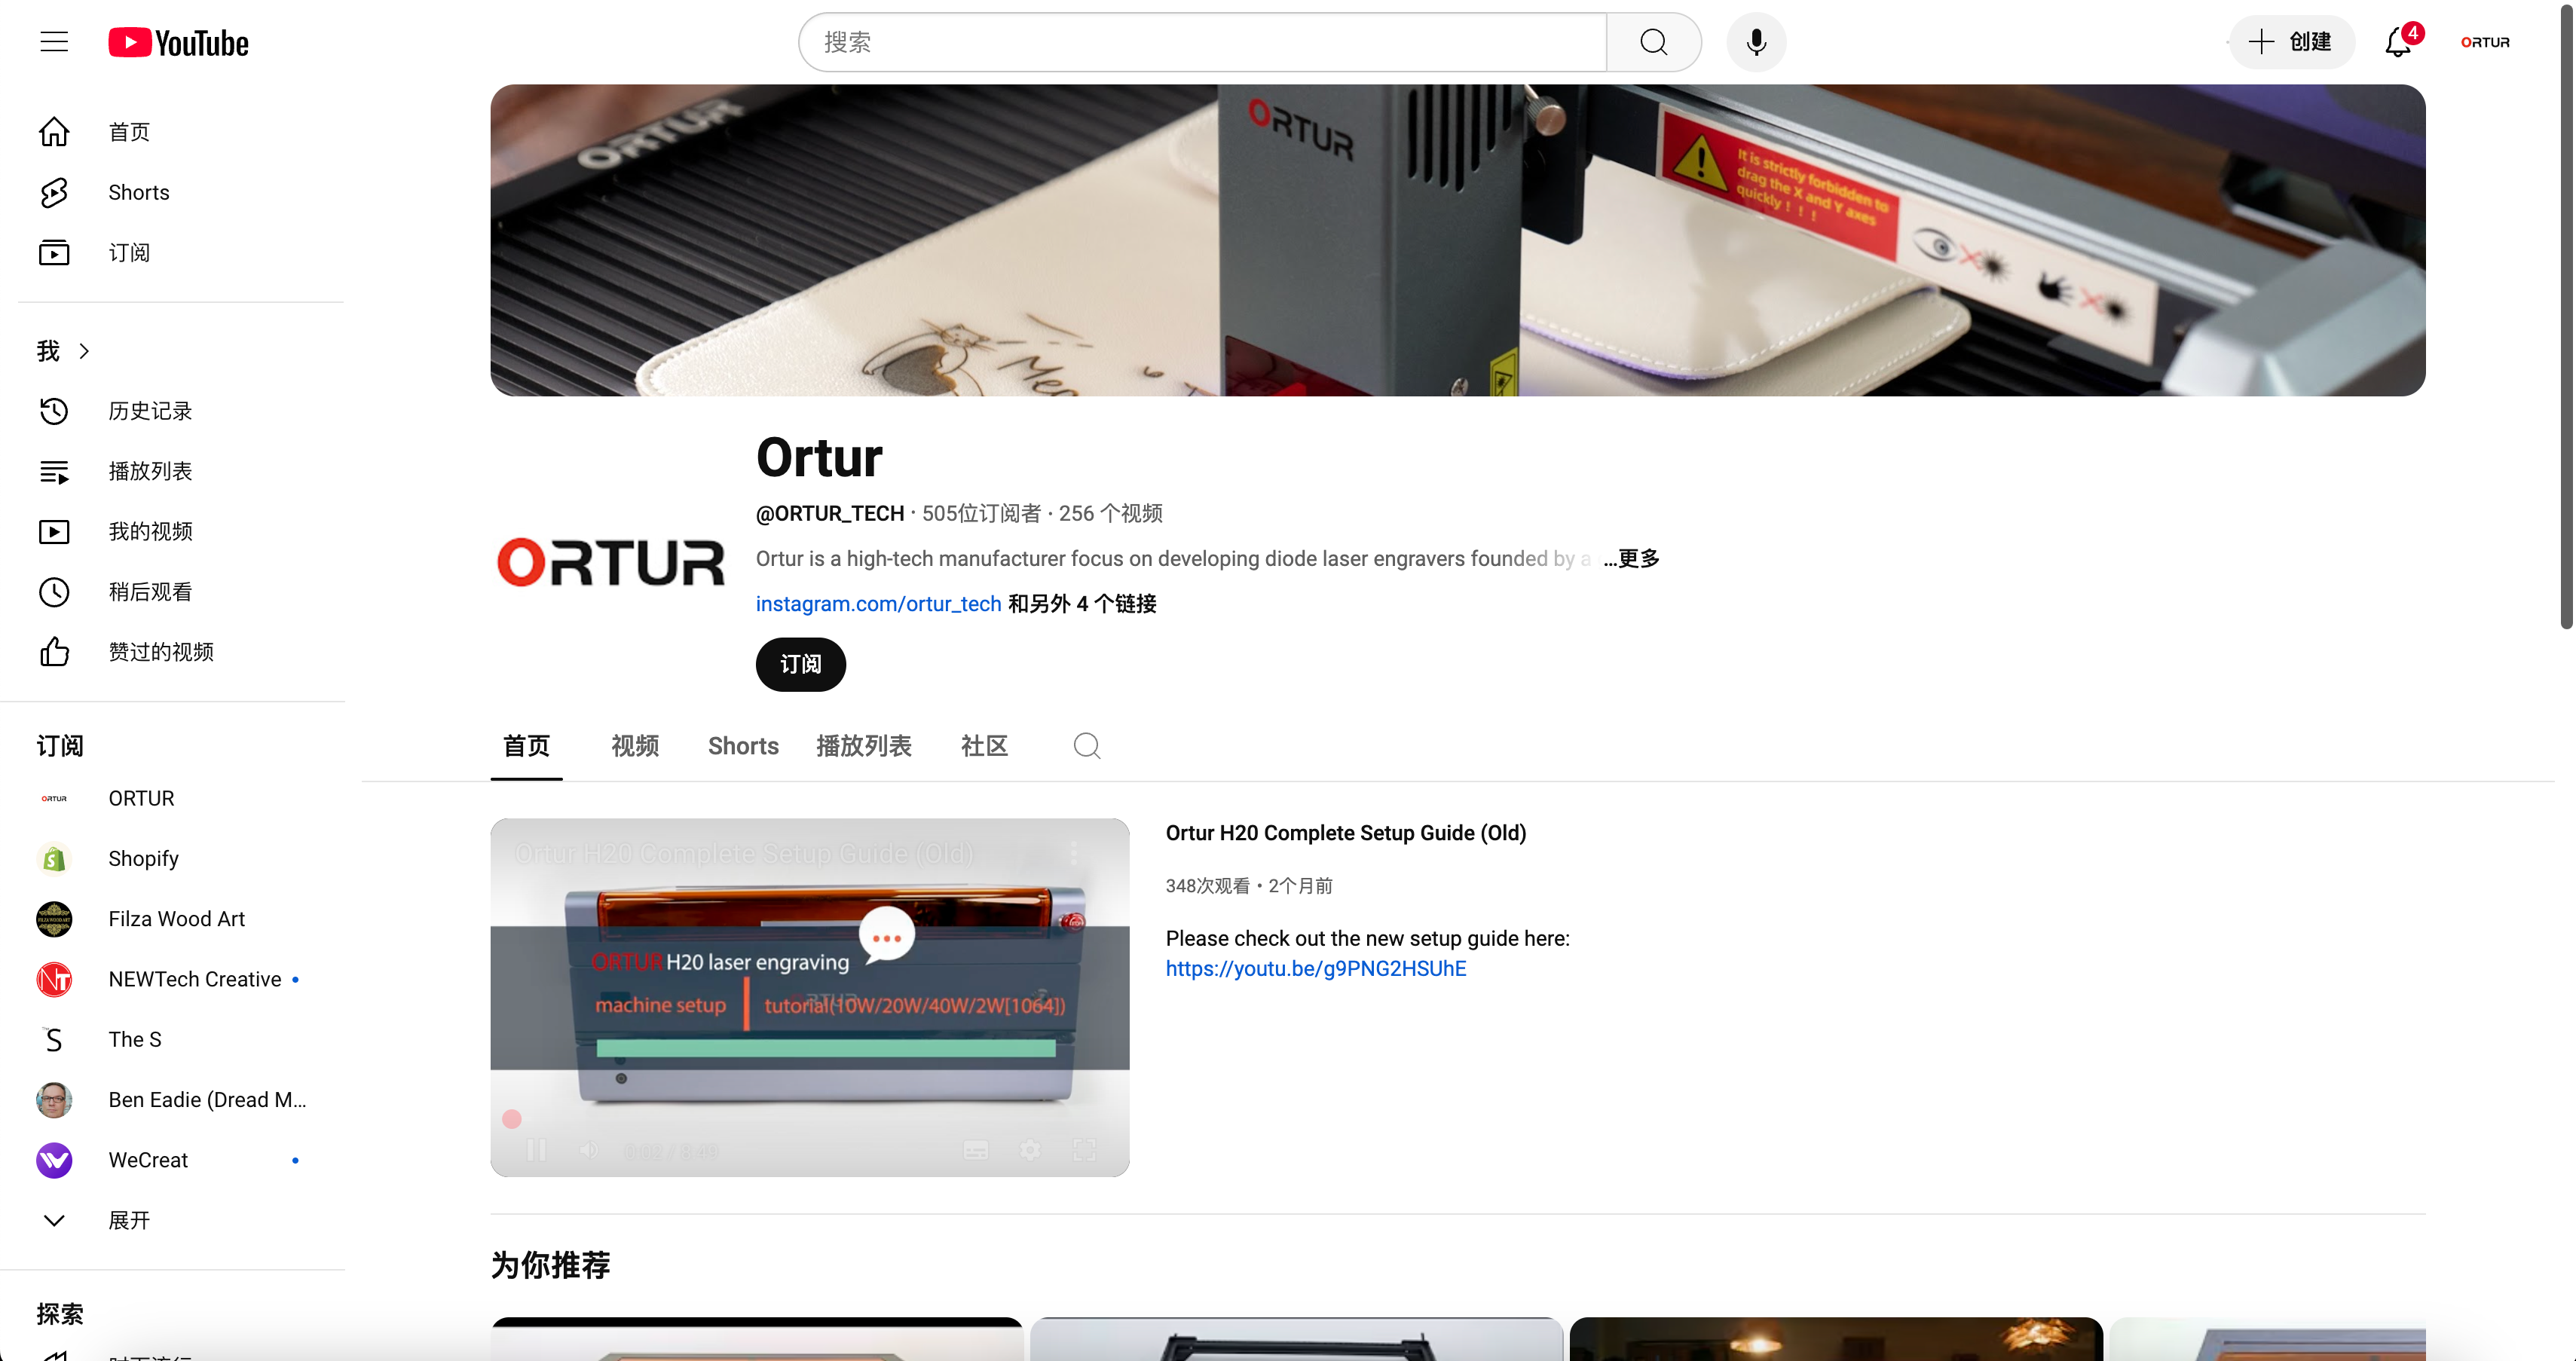The width and height of the screenshot is (2576, 1361).
Task: Subscribe with the 订阅 button
Action: coord(801,664)
